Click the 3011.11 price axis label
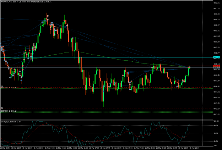Viewport: 222px width, 150px height. [x=217, y=114]
